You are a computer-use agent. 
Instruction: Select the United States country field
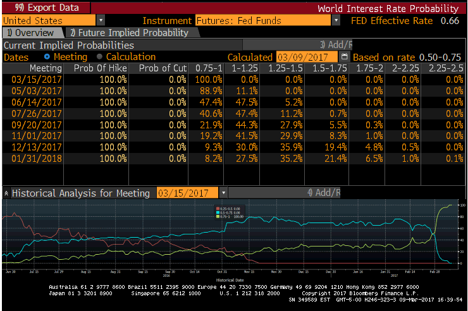tap(49, 21)
